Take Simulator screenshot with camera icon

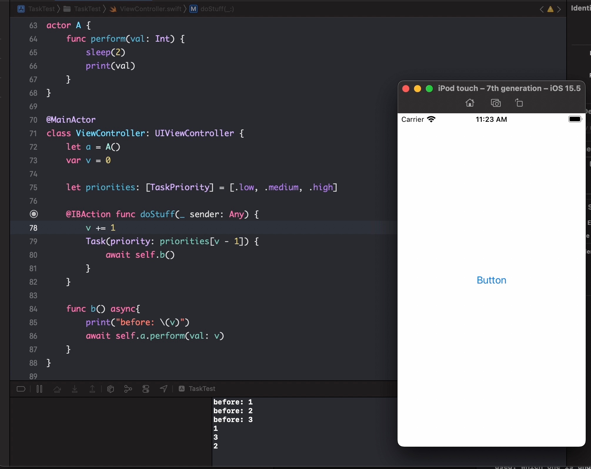496,103
